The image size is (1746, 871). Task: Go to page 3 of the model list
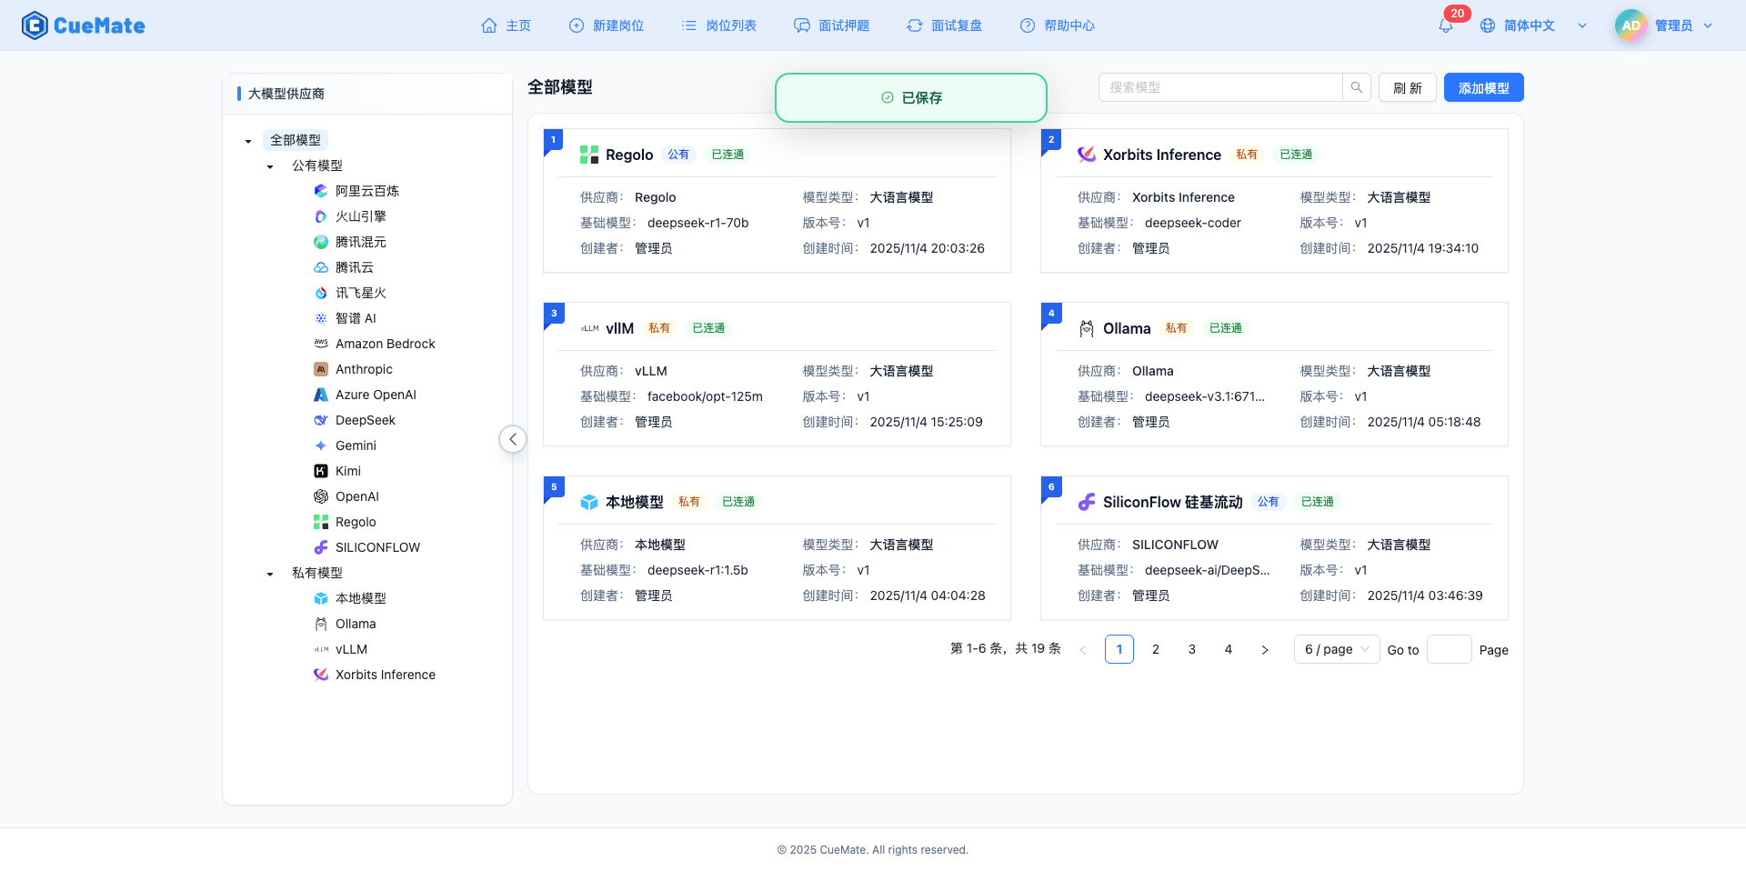click(x=1191, y=649)
